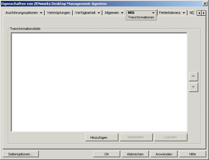
Task: Select the Transformationen subpage under MSI
Action: tap(141, 17)
